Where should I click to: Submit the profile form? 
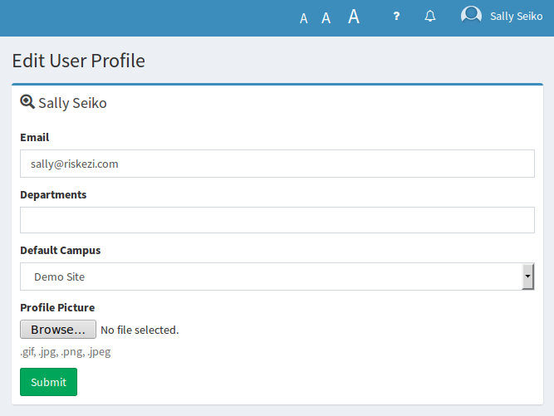click(48, 382)
